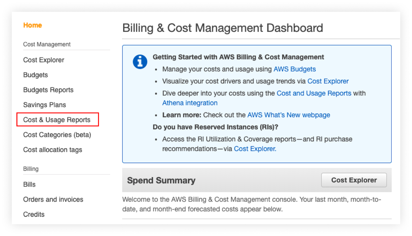Open Cost Explorer in the sidebar
412x236 pixels.
tap(44, 60)
